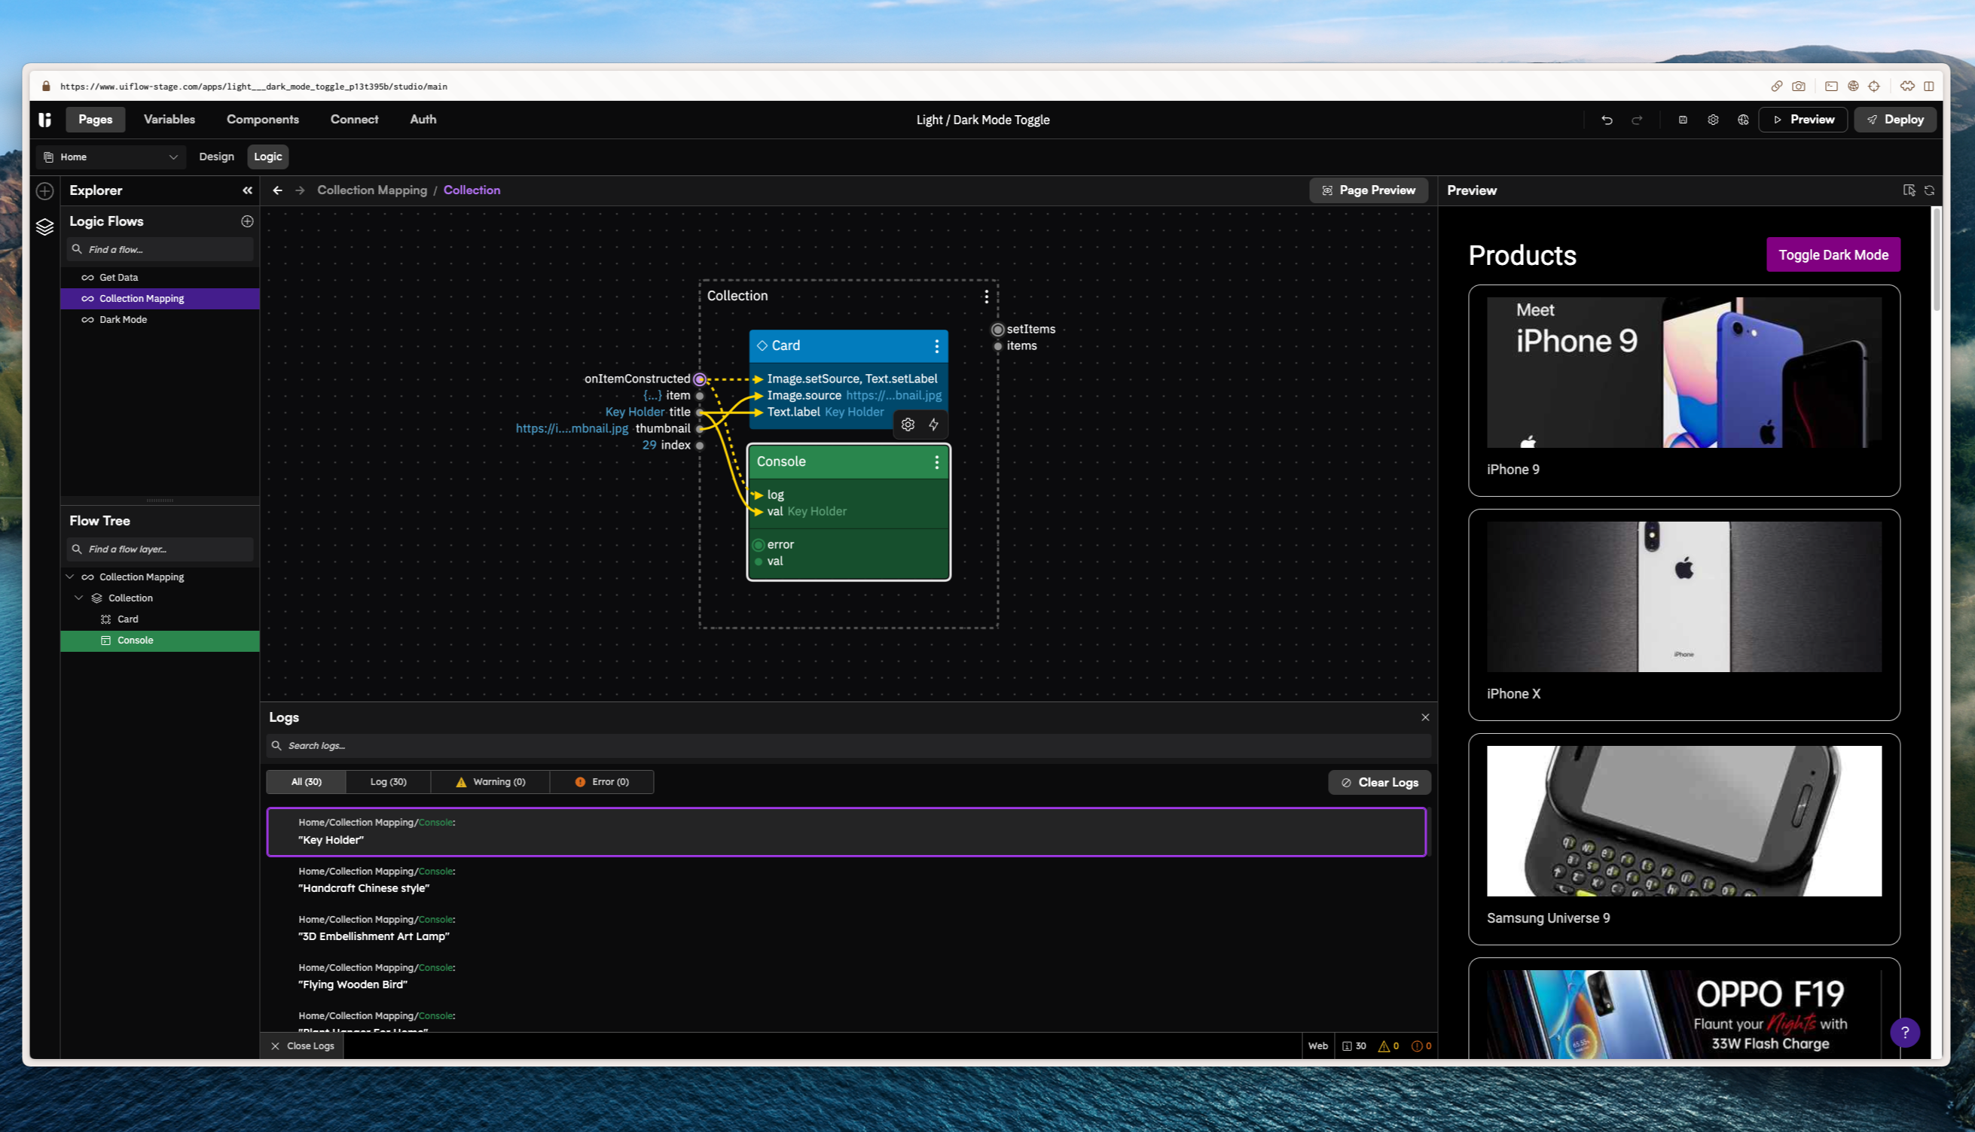Collapse the Collection node in Flow Tree
1975x1132 pixels.
click(78, 598)
